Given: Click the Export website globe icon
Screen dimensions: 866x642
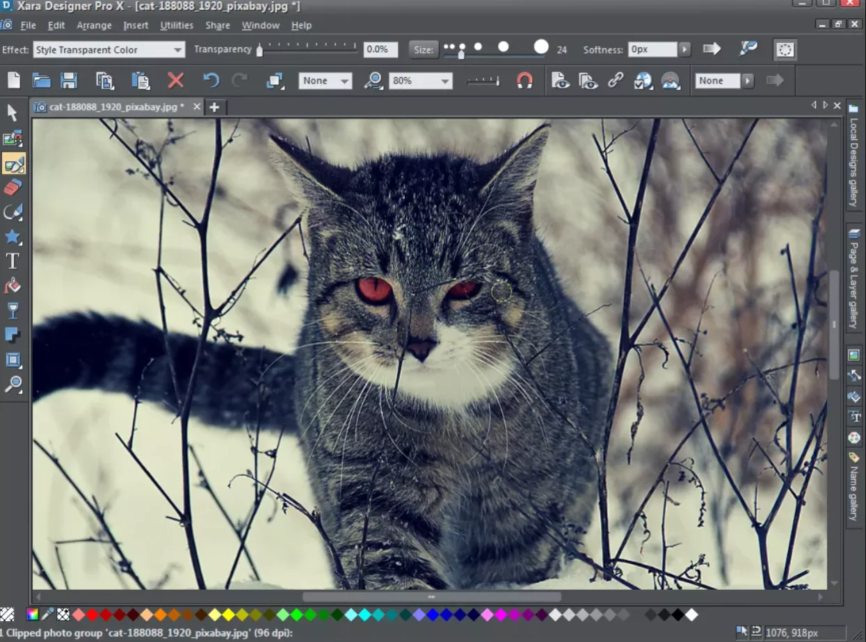Looking at the screenshot, I should [x=643, y=81].
